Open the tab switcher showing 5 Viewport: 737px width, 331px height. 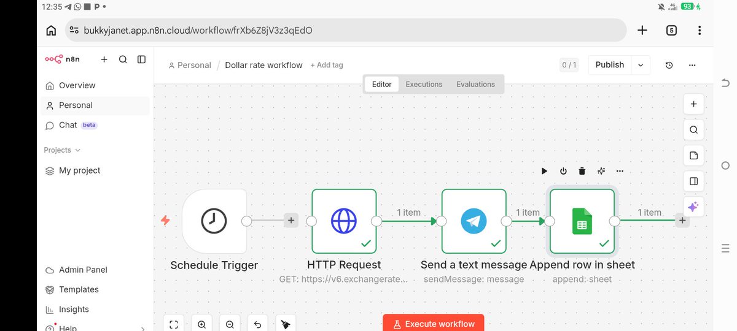point(671,30)
